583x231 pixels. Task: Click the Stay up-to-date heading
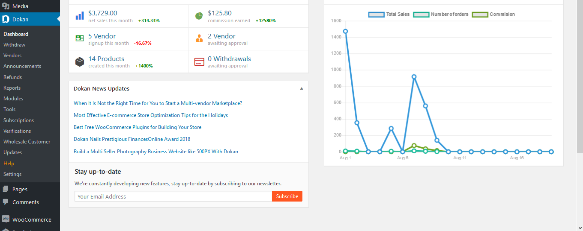click(x=98, y=172)
